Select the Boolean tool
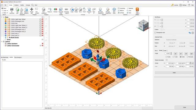Screen dimensions: 196x110 click(55, 10)
